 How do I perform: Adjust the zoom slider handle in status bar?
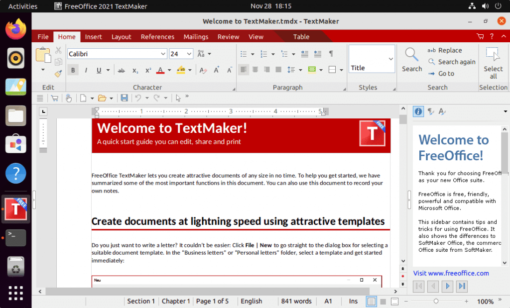[436, 301]
